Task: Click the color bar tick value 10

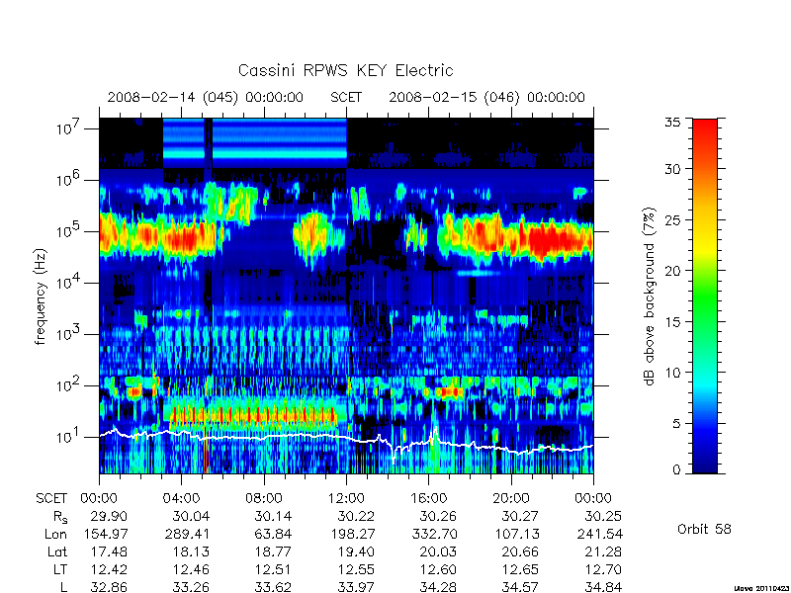Action: pyautogui.click(x=672, y=373)
